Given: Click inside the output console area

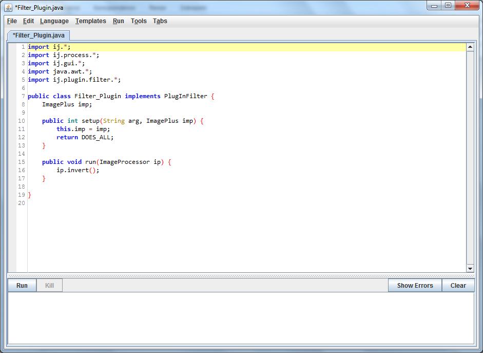Looking at the screenshot, I should point(241,318).
